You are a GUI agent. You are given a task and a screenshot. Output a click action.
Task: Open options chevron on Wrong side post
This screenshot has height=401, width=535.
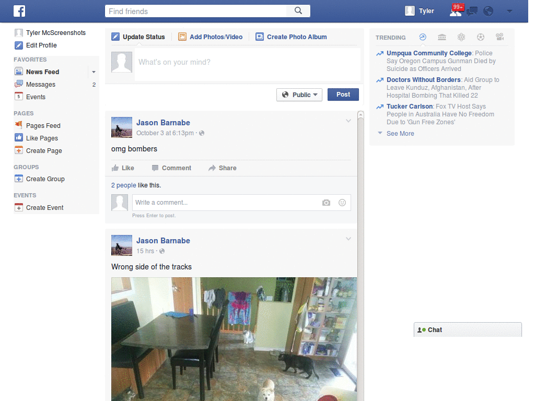[x=348, y=239]
